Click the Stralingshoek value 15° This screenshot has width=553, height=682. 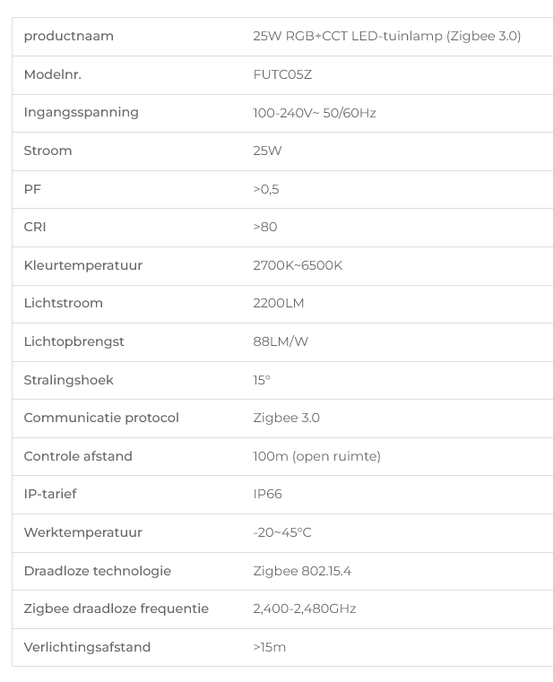tap(262, 380)
